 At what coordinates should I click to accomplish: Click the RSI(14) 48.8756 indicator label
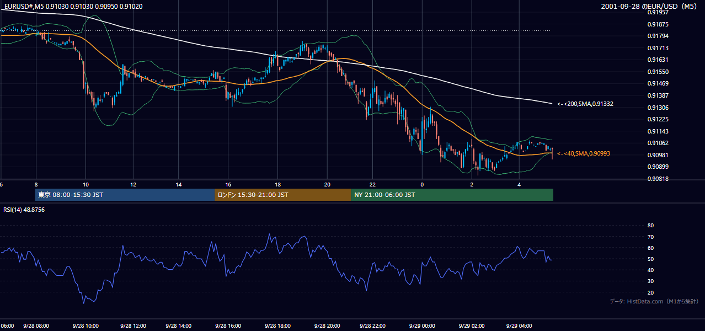coord(24,210)
